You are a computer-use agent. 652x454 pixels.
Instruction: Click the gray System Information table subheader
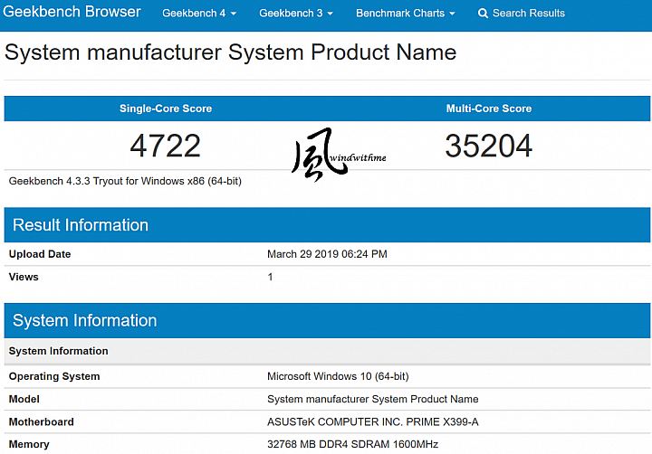(327, 351)
